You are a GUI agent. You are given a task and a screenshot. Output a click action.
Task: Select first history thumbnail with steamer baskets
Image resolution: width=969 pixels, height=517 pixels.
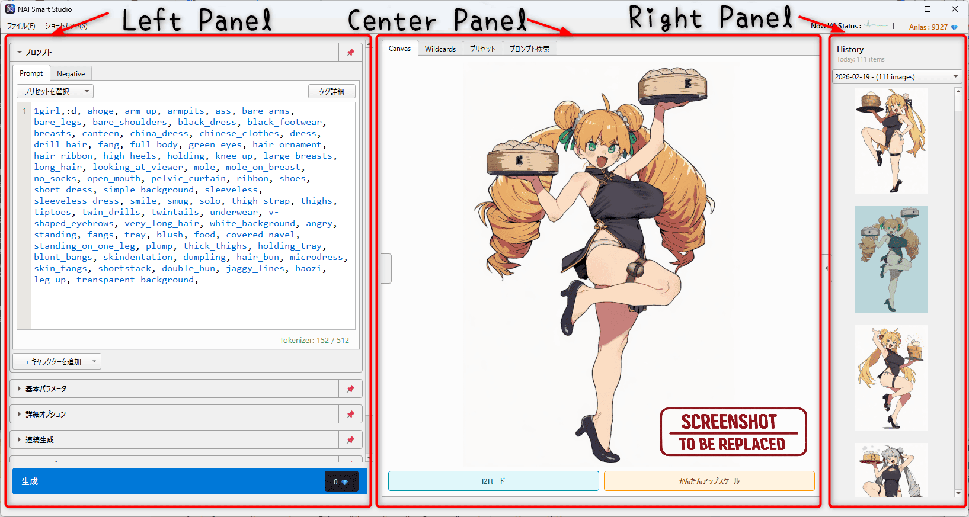pyautogui.click(x=891, y=141)
